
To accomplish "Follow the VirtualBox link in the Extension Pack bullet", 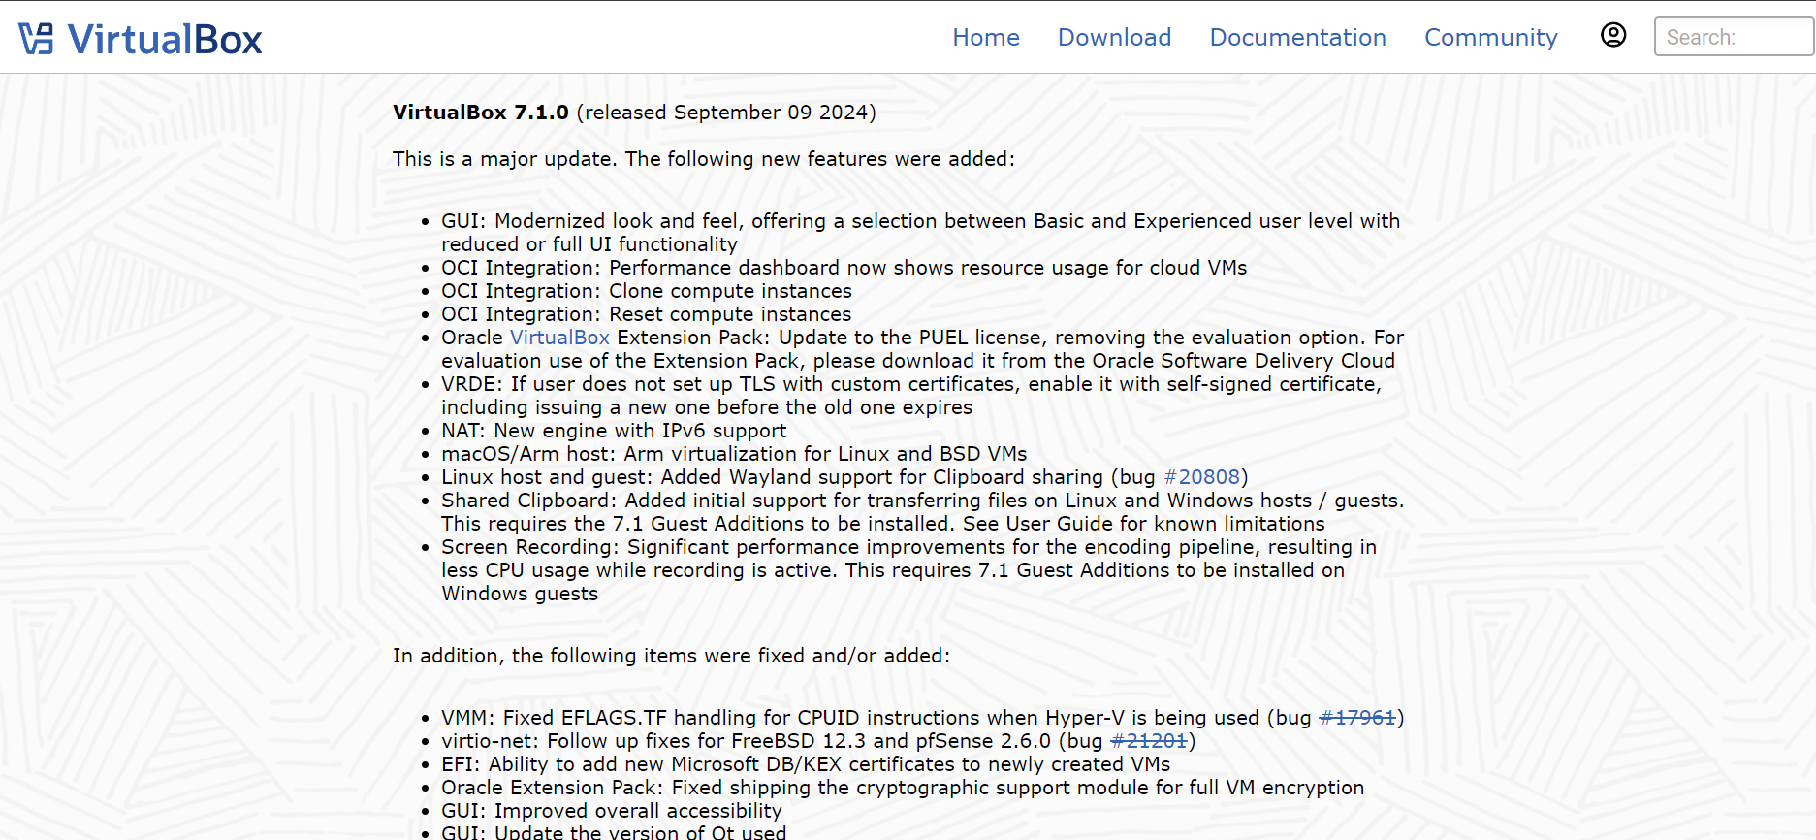I will tap(559, 338).
